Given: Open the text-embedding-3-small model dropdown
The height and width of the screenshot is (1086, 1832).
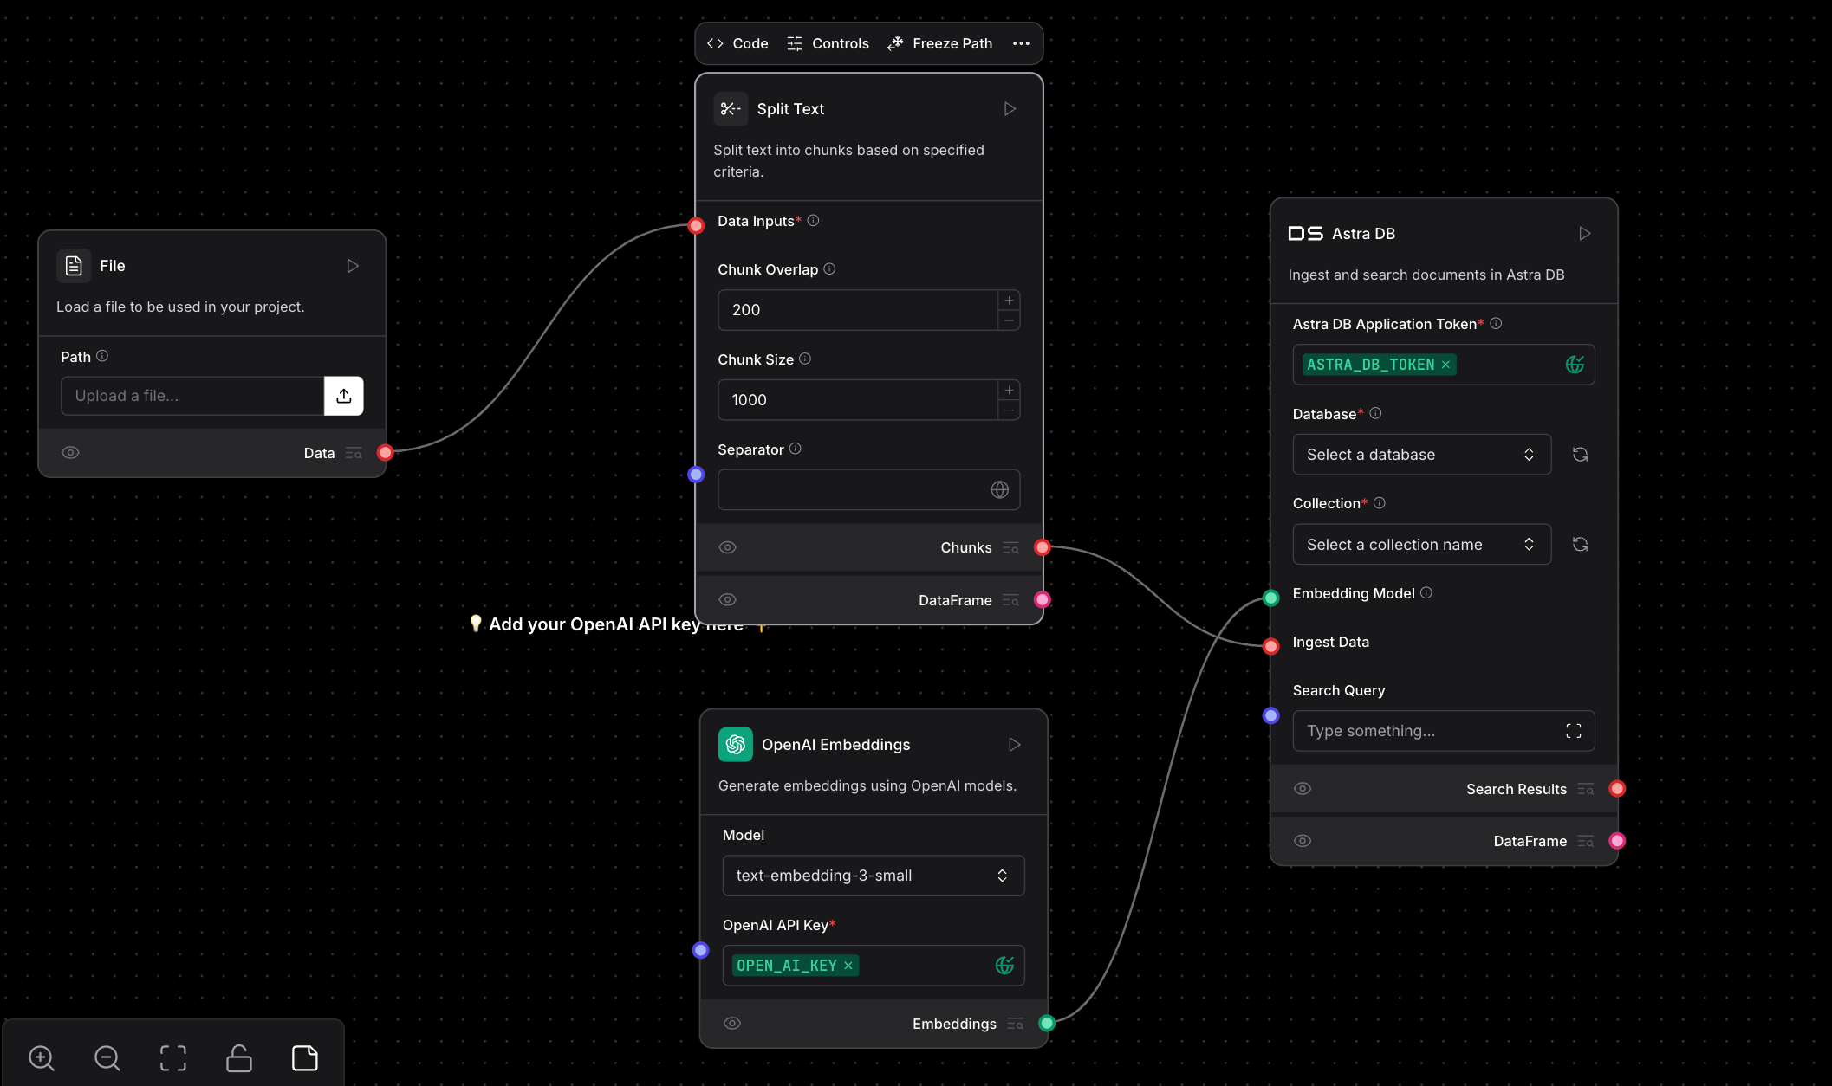Looking at the screenshot, I should [873, 876].
